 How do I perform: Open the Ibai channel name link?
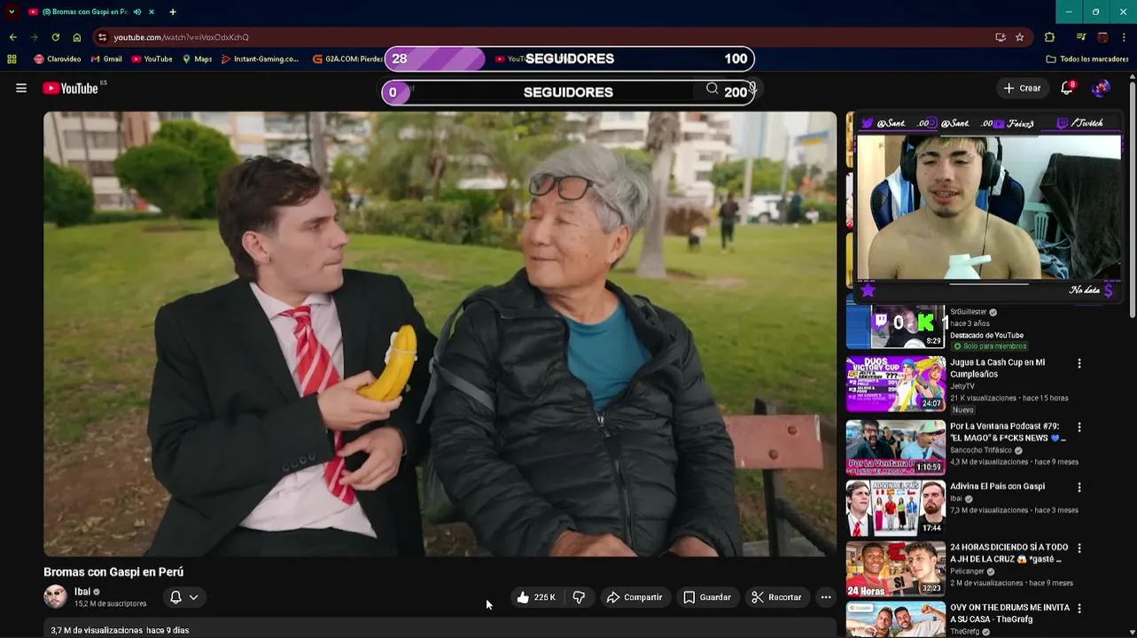click(x=82, y=591)
